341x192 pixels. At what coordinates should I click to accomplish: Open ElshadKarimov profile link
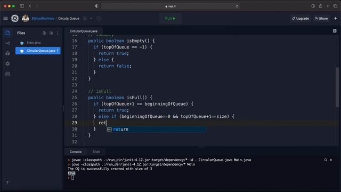coord(43,19)
